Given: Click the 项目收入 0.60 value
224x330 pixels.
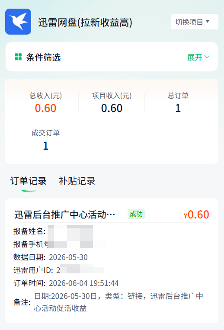Looking at the screenshot, I should point(112,108).
